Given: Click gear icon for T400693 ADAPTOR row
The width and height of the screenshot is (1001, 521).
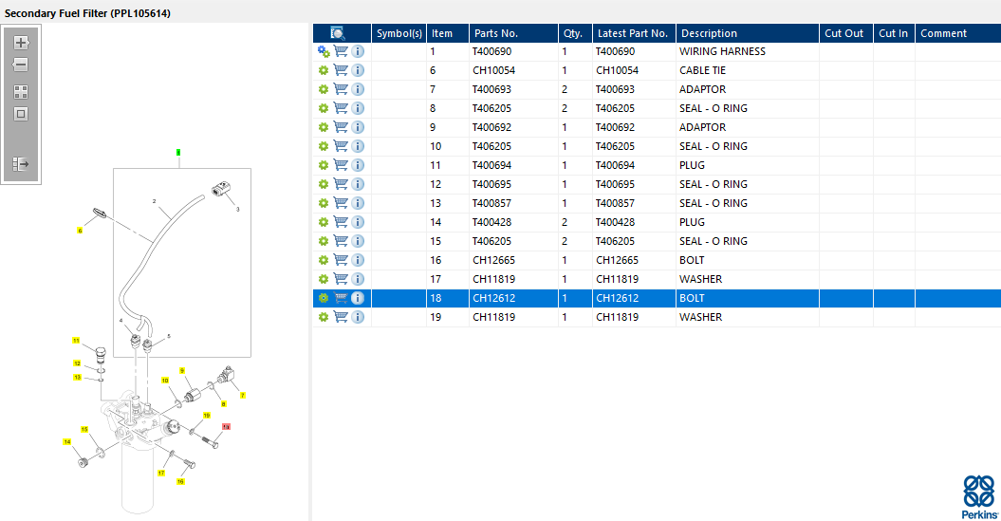Looking at the screenshot, I should coord(324,89).
